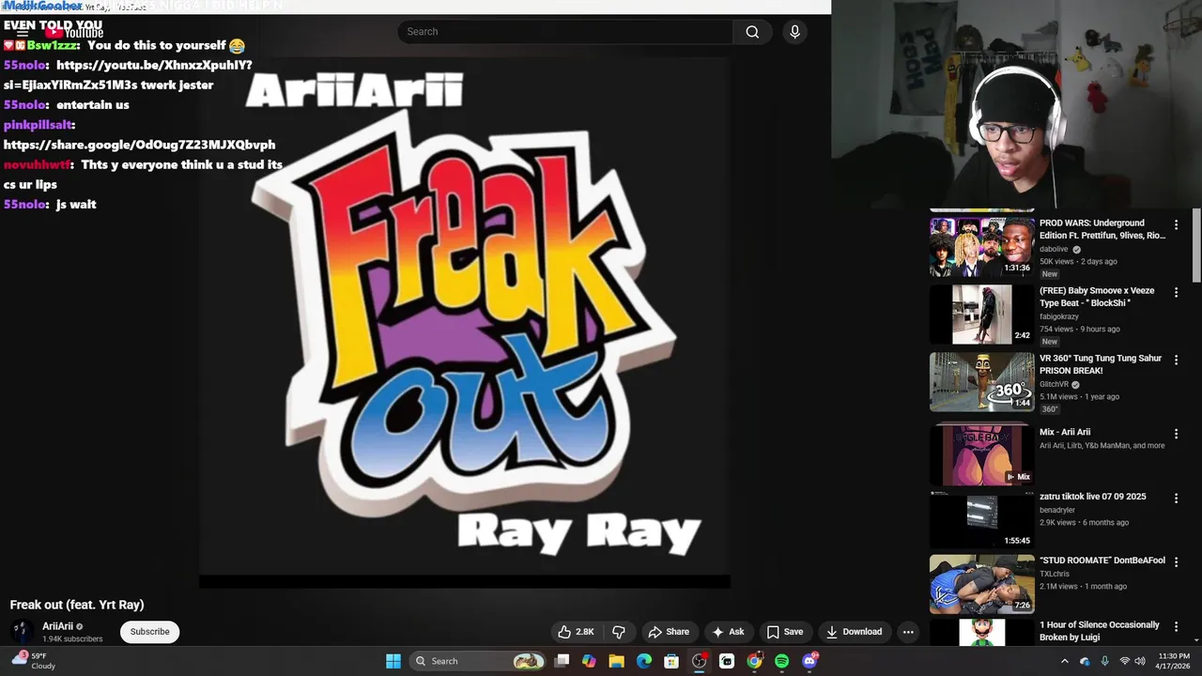Viewport: 1202px width, 676px height.
Task: Click dabolive channel name
Action: 1054,250
